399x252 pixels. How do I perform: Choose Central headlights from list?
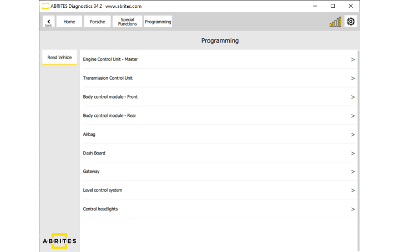(100, 209)
